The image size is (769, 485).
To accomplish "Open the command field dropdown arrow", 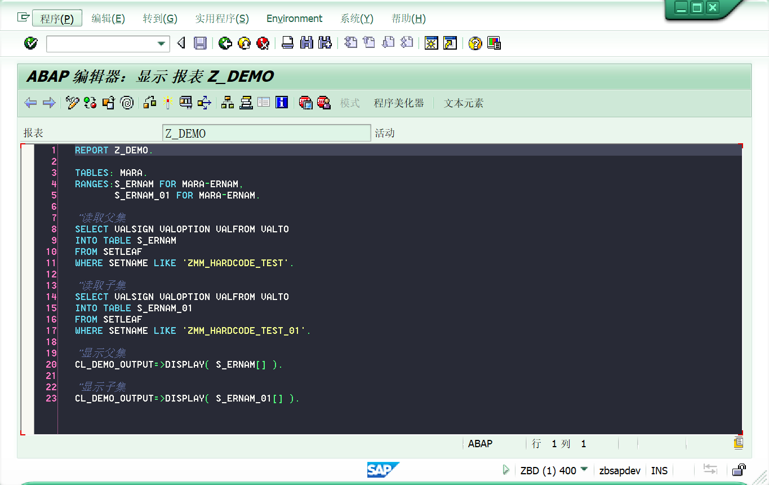I will pyautogui.click(x=162, y=43).
